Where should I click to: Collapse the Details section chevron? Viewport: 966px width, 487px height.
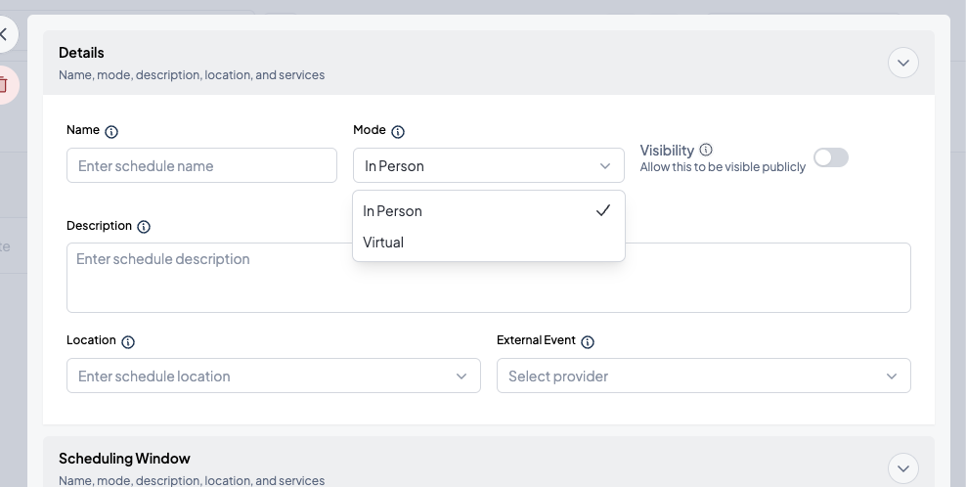[903, 63]
